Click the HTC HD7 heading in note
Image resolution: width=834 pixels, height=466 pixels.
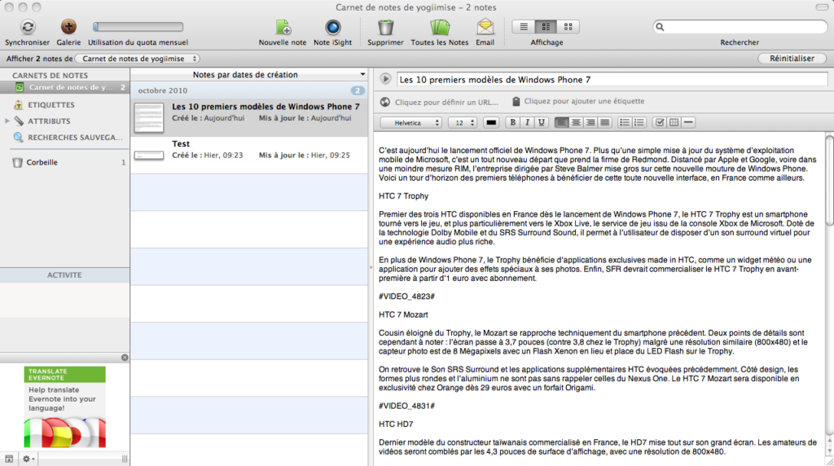[396, 424]
